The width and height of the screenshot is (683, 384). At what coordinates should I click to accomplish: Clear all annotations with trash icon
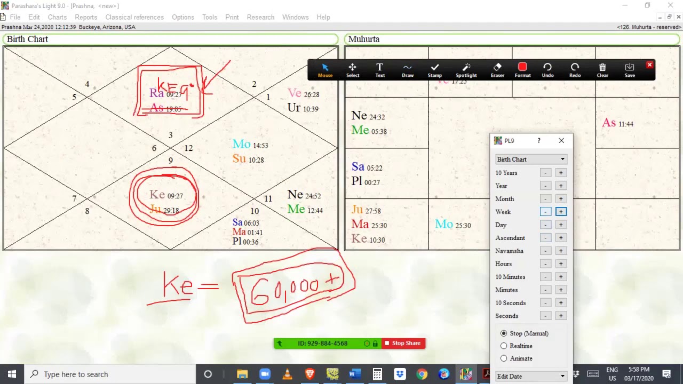tap(602, 70)
